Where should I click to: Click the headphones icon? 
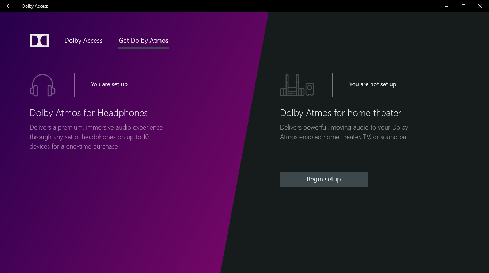point(42,85)
